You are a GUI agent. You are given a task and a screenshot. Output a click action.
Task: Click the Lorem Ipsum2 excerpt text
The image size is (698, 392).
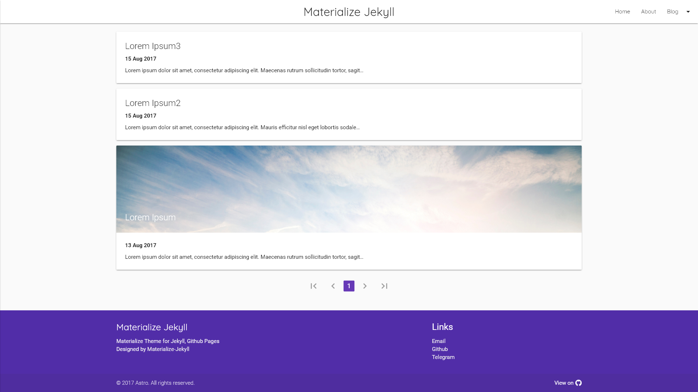(x=242, y=127)
